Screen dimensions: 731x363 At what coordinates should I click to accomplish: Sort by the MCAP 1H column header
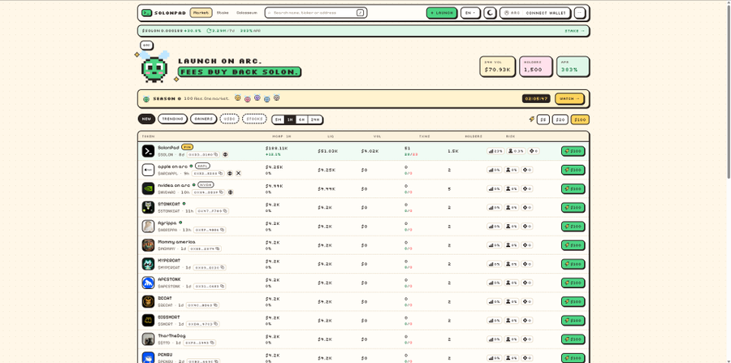pos(282,136)
